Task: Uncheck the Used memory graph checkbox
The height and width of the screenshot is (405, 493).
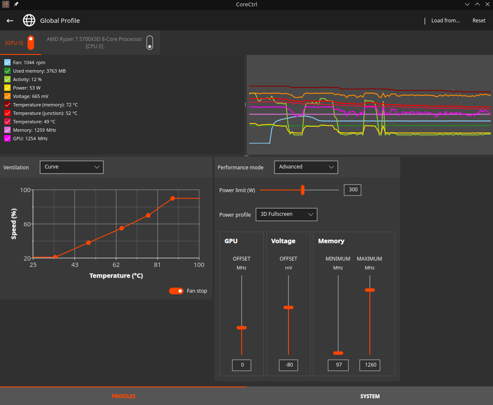Action: (x=7, y=71)
